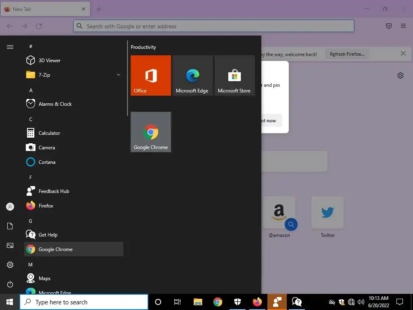Expand the 7-Zip folder chevron
This screenshot has height=310, width=413.
[x=119, y=75]
